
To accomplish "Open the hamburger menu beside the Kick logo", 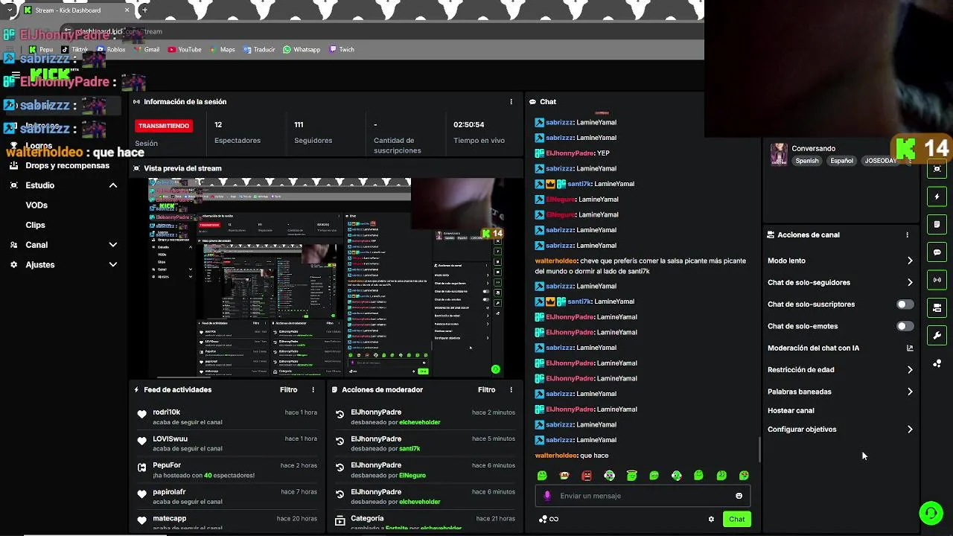I will pyautogui.click(x=16, y=75).
